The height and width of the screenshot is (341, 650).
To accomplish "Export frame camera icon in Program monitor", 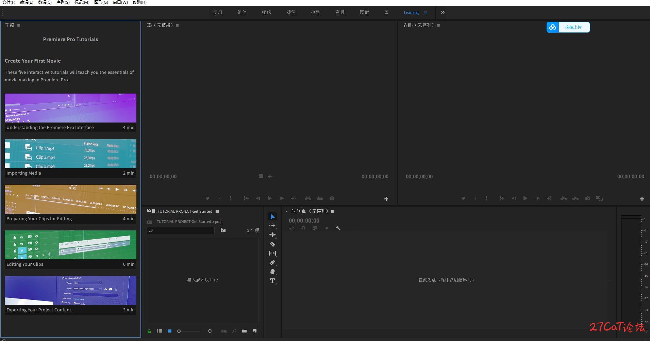I will pos(588,198).
